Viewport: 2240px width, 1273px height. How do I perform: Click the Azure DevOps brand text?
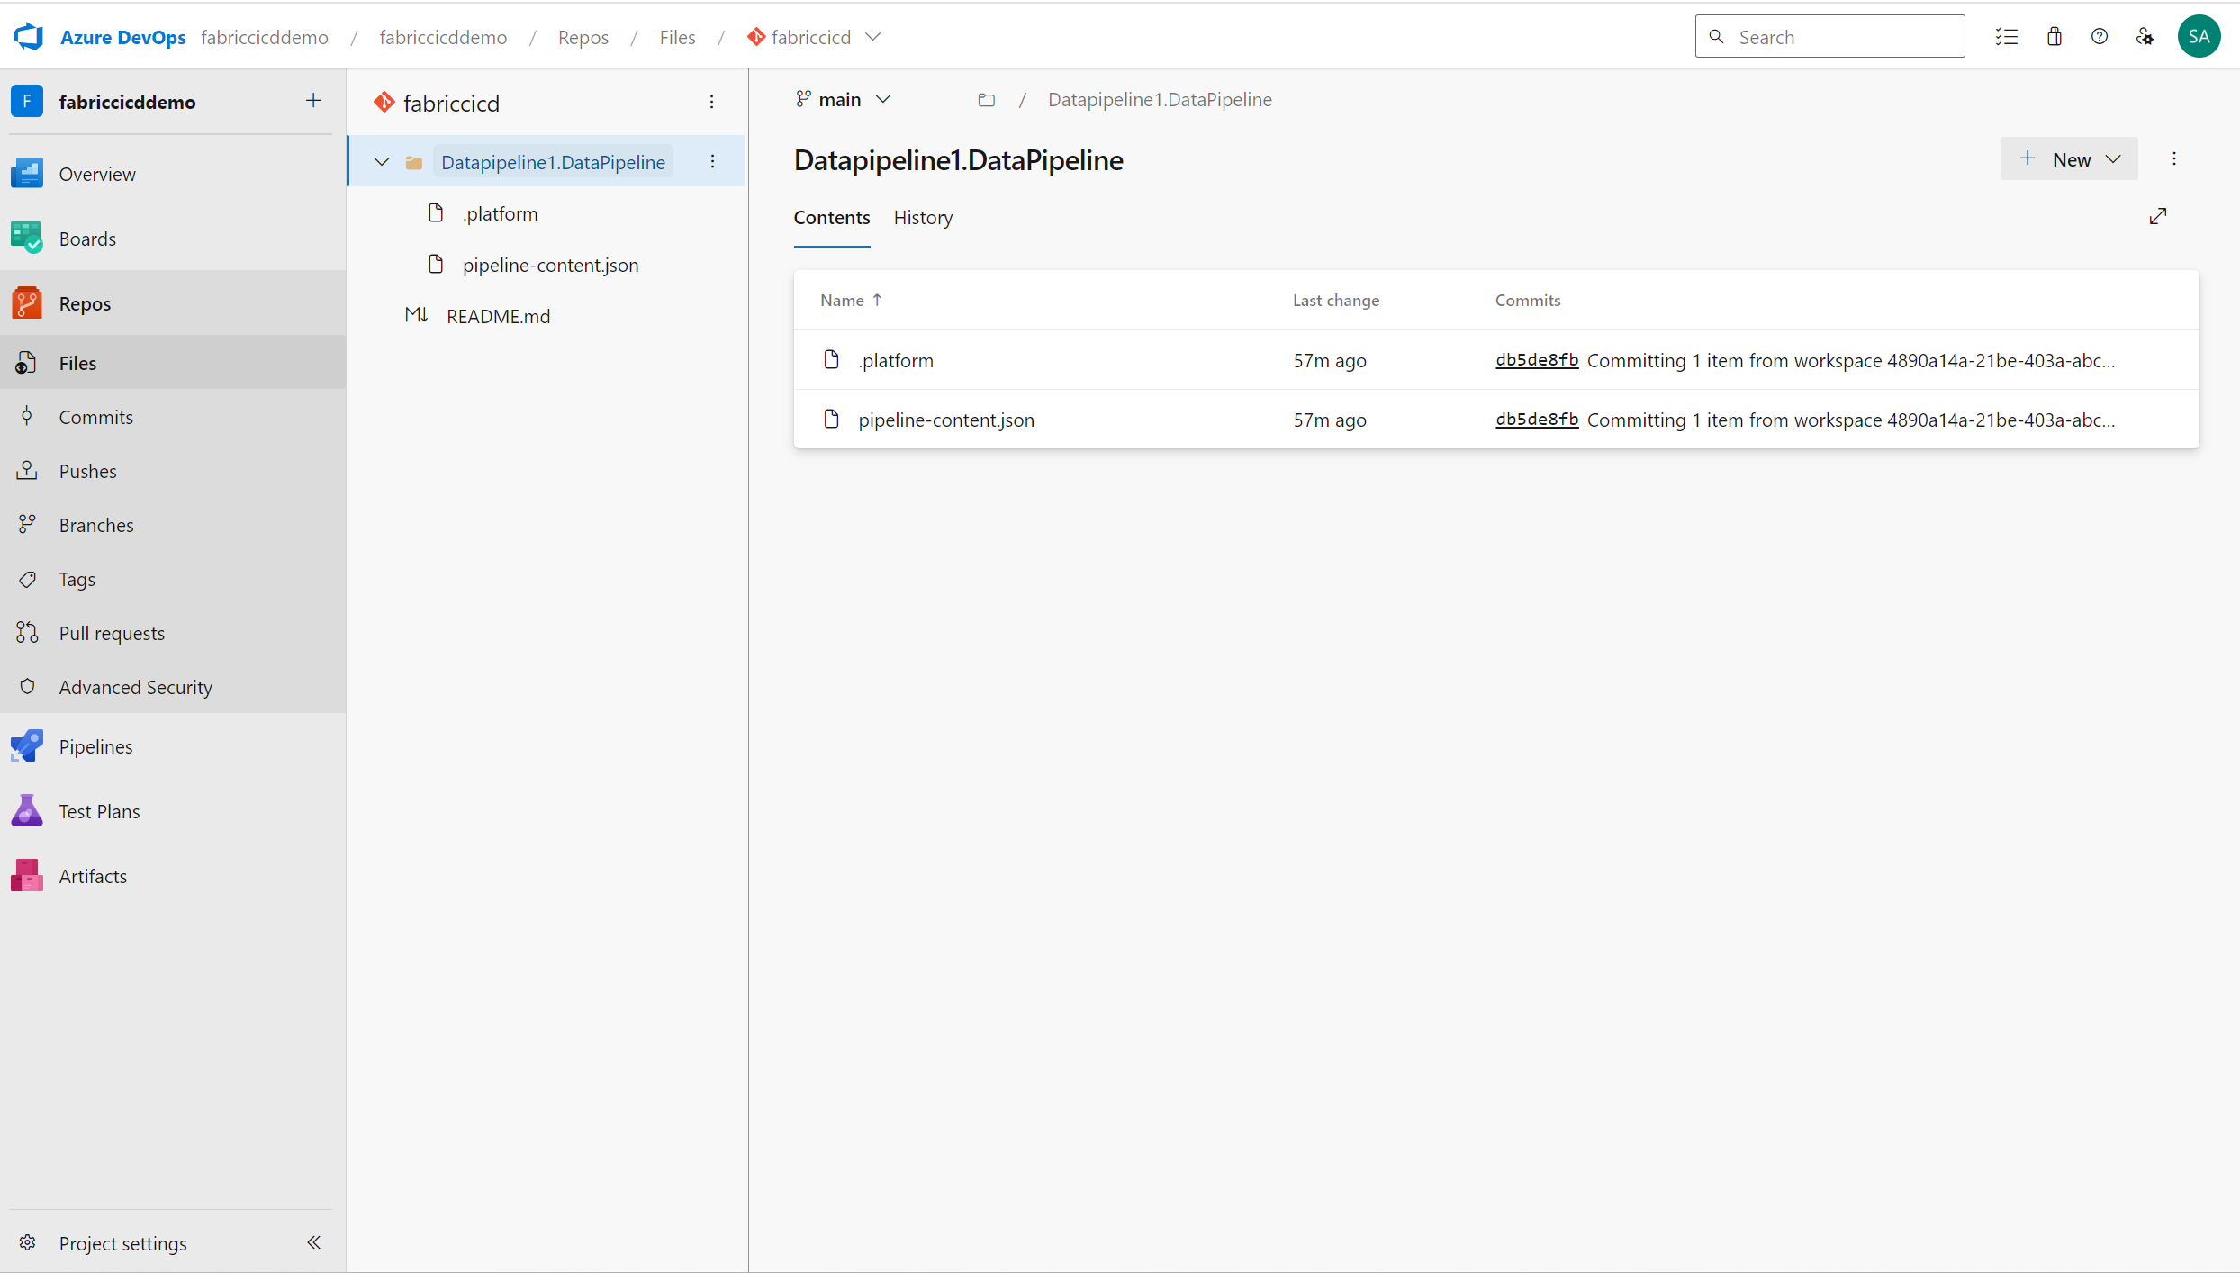pyautogui.click(x=123, y=37)
